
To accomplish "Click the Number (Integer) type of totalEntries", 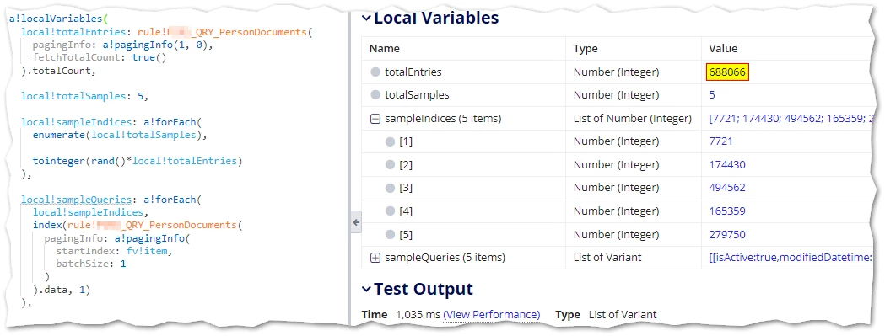I will click(x=616, y=72).
